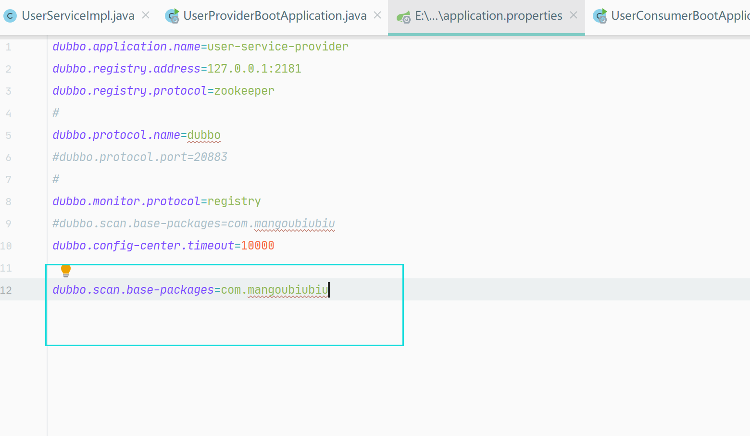This screenshot has width=750, height=436.
Task: Close the UserServiceImpl.java tab
Action: (146, 15)
